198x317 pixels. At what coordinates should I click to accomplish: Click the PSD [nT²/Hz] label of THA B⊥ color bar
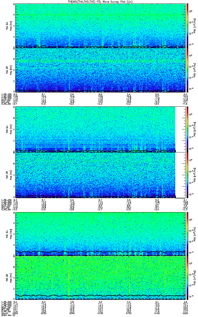click(x=195, y=26)
